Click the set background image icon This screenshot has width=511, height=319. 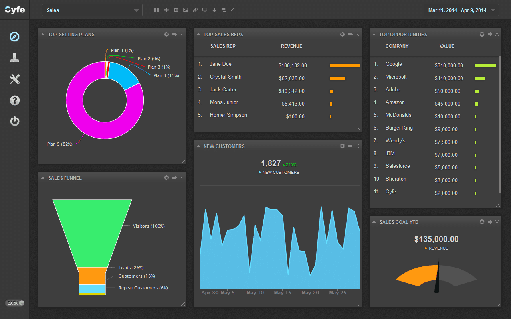[x=185, y=10]
